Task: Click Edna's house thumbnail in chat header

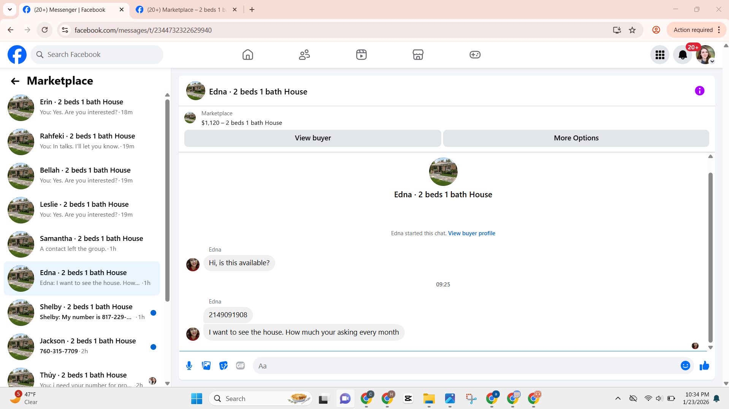Action: 195,91
